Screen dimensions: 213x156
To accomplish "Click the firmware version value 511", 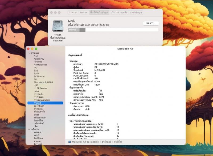I will [x=96, y=78].
